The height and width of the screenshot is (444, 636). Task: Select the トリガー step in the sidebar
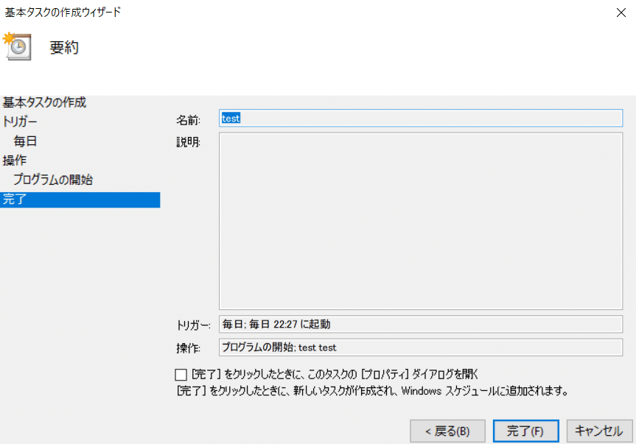point(20,121)
